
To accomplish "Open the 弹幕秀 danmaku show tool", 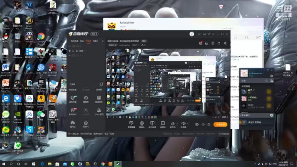I will (86, 99).
